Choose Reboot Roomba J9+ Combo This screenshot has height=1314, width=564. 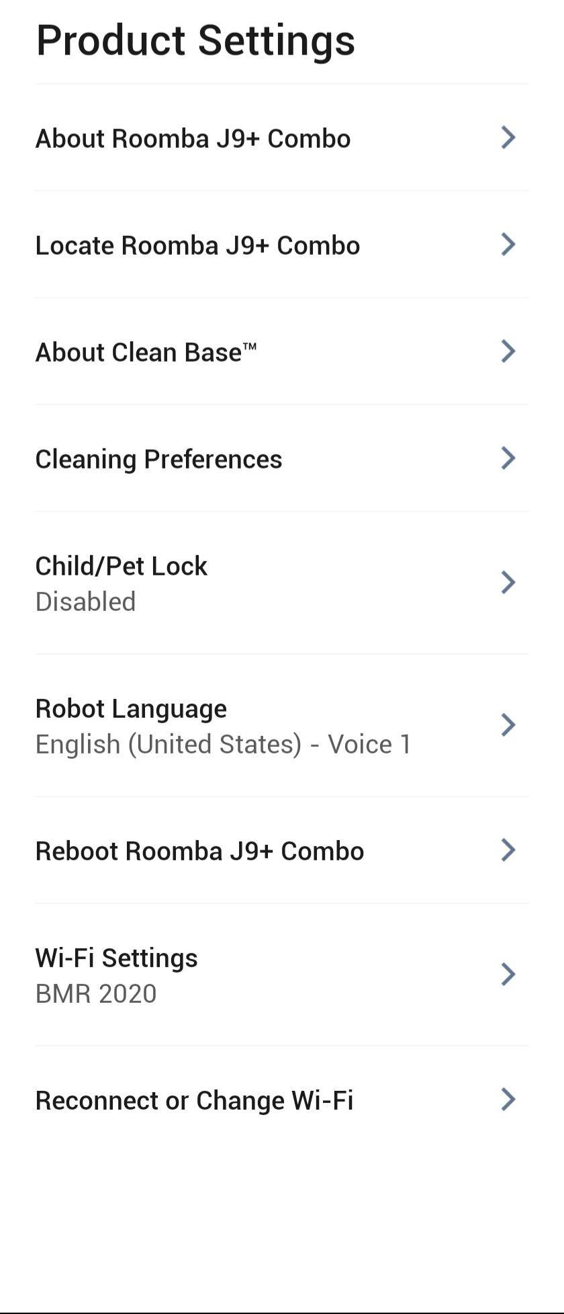pyautogui.click(x=199, y=851)
